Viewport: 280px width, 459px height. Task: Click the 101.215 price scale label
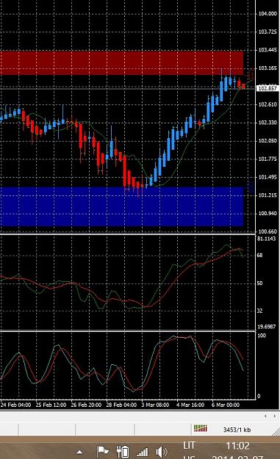coord(268,195)
